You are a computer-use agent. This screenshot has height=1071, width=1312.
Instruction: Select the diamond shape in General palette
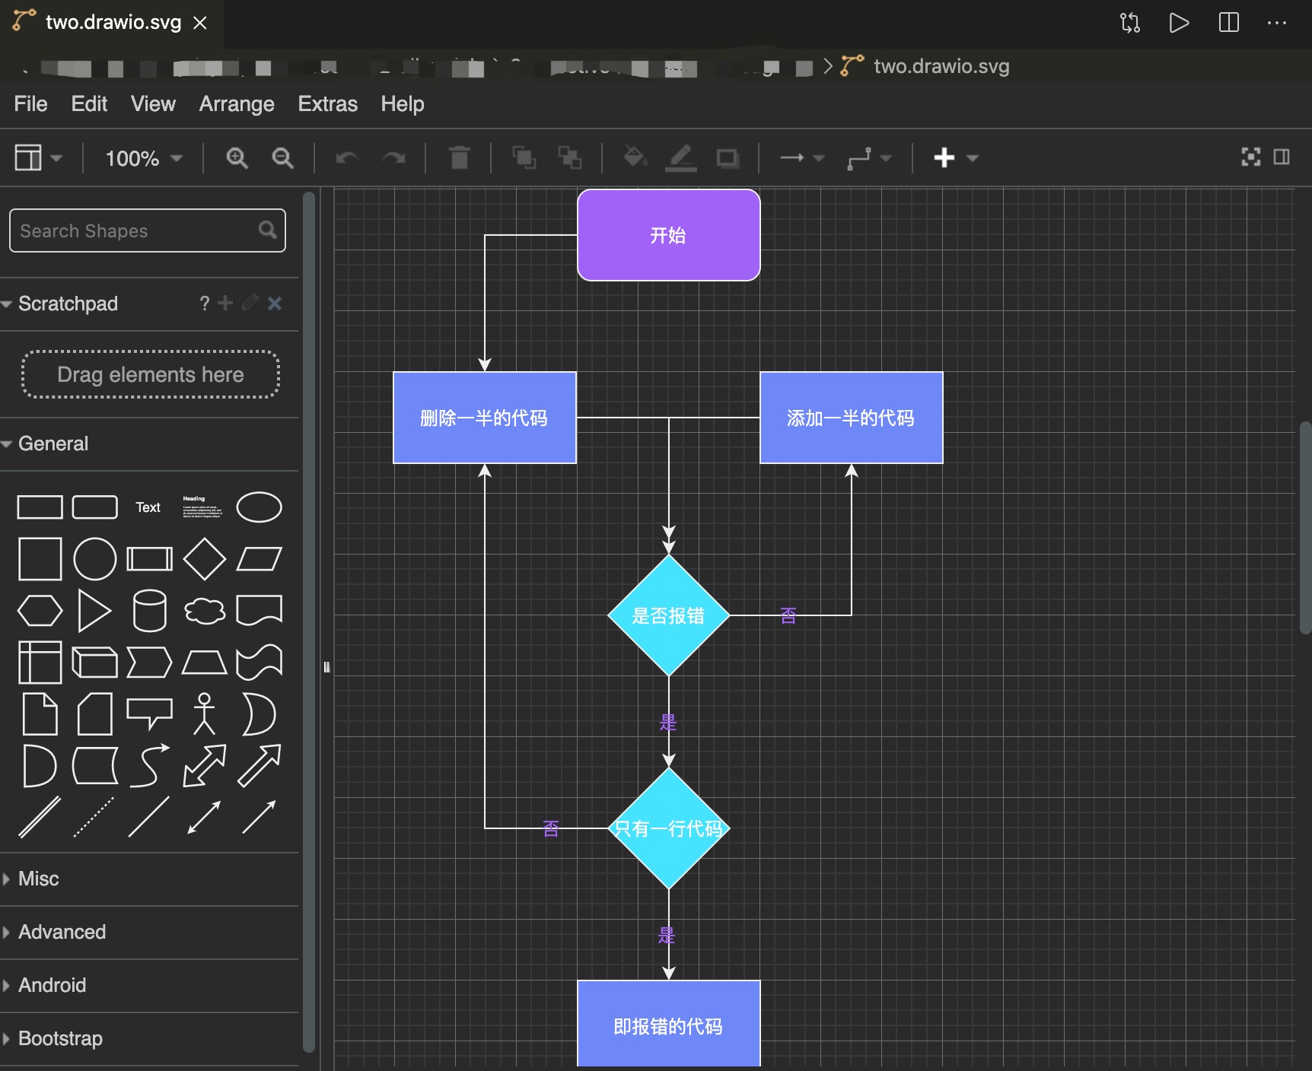pos(204,559)
